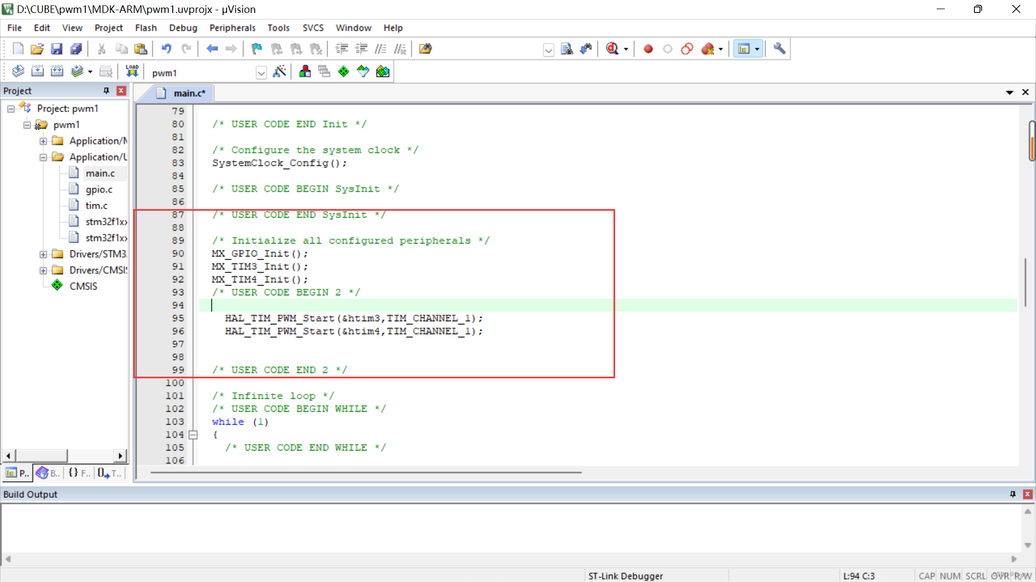Click the Project panel horizontal scrollbar right arrow

pos(121,456)
